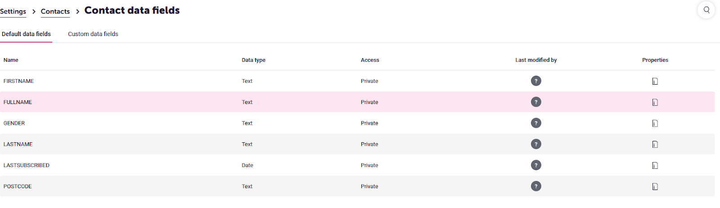This screenshot has height=208, width=720.
Task: Open properties icon for FULLNAME field
Action: 655,103
